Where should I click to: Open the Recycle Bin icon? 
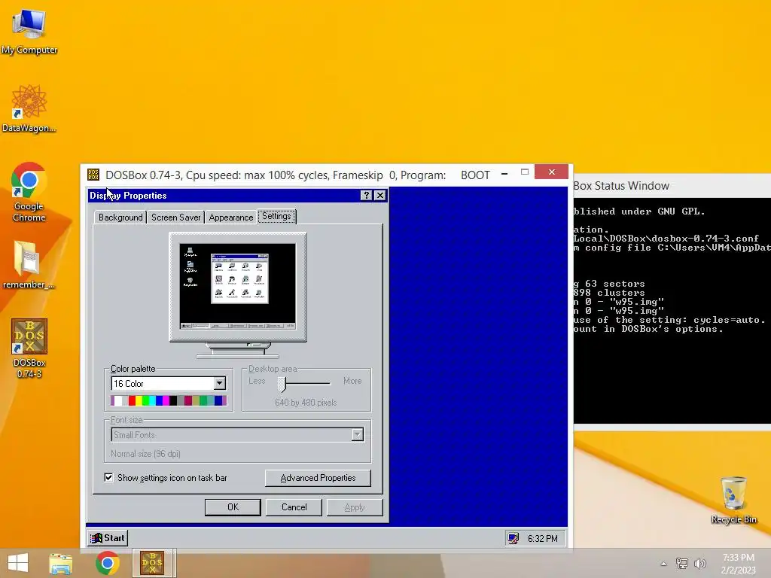click(733, 500)
